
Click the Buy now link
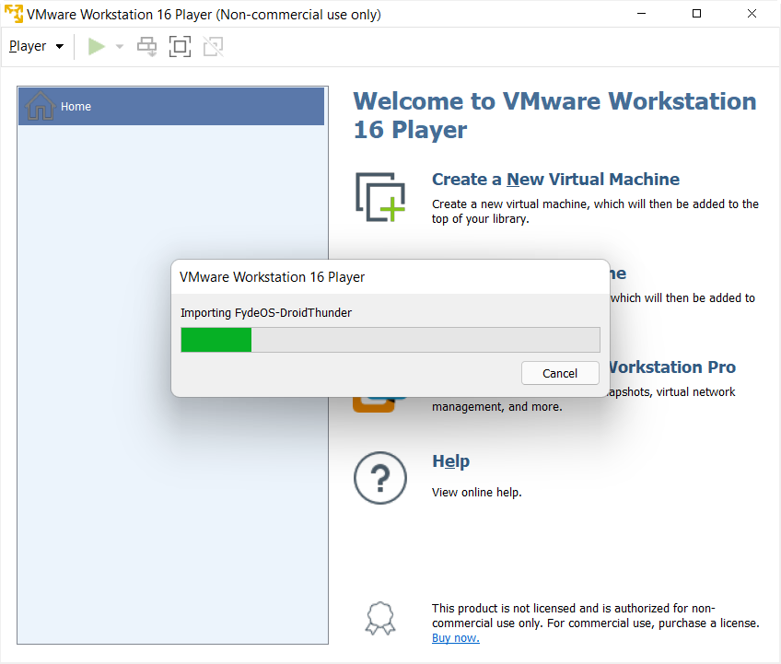pyautogui.click(x=456, y=638)
